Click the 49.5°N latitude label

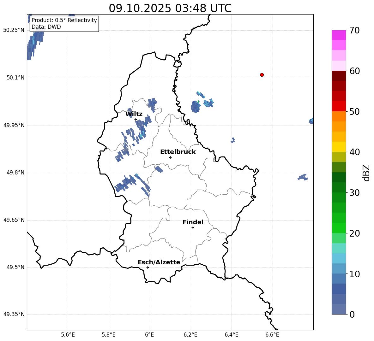coord(15,267)
